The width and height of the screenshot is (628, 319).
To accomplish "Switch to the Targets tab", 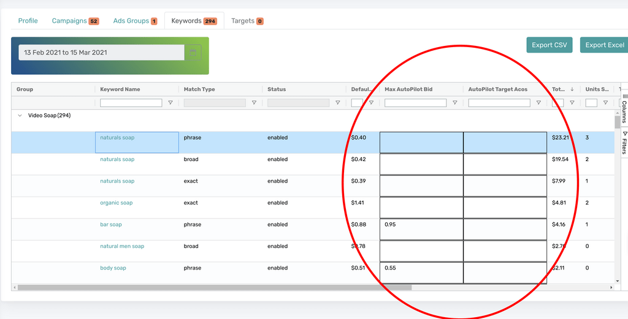I will pos(247,21).
